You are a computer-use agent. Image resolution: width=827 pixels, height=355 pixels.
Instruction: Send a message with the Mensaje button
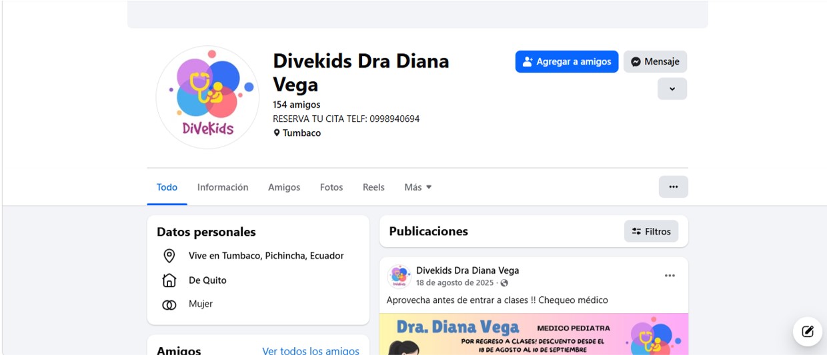coord(655,61)
